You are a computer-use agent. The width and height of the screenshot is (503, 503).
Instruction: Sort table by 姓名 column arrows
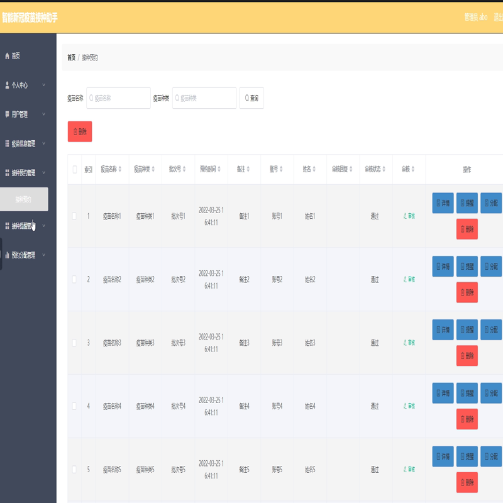314,169
